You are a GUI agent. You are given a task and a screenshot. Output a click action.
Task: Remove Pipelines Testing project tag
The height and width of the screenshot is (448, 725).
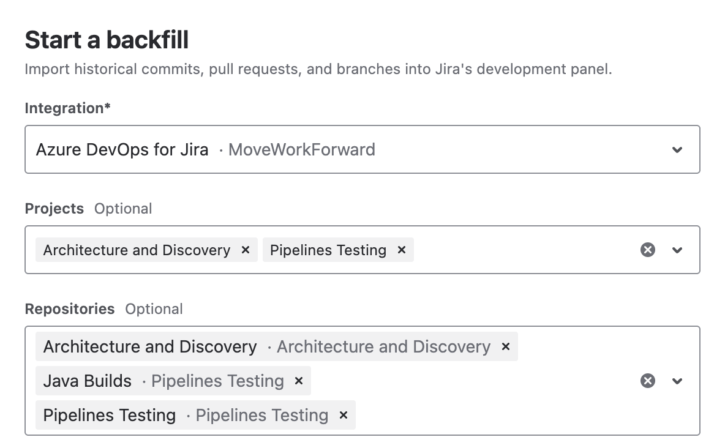[401, 250]
